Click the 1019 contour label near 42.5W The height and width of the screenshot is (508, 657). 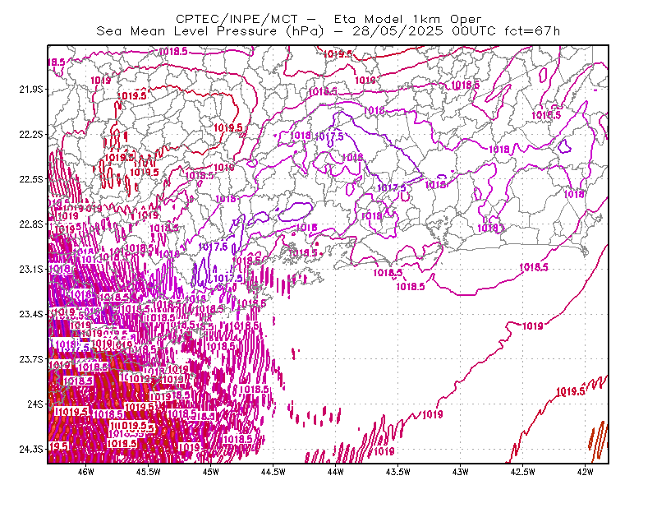[532, 326]
